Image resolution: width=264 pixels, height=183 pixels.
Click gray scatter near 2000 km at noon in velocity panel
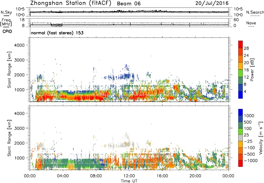click(x=127, y=144)
